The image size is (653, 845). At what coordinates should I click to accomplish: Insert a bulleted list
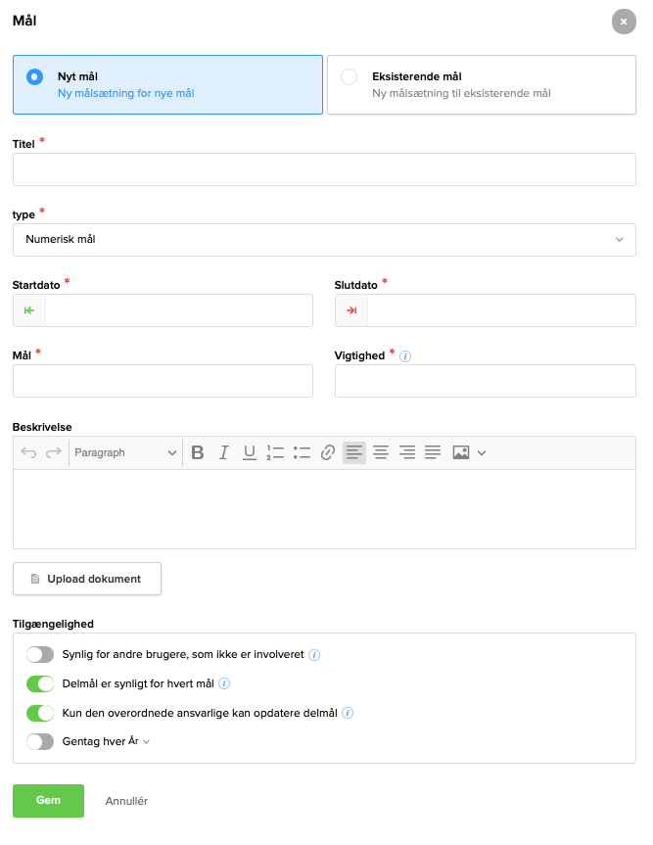tap(302, 452)
